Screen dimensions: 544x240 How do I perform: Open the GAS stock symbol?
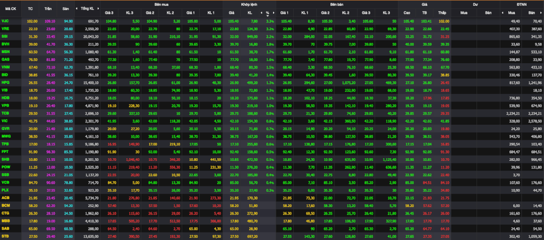tap(5, 59)
